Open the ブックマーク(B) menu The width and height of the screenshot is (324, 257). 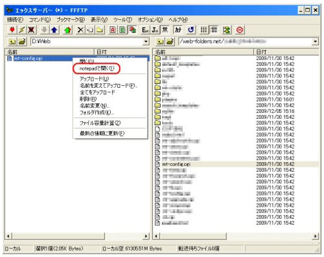(71, 20)
